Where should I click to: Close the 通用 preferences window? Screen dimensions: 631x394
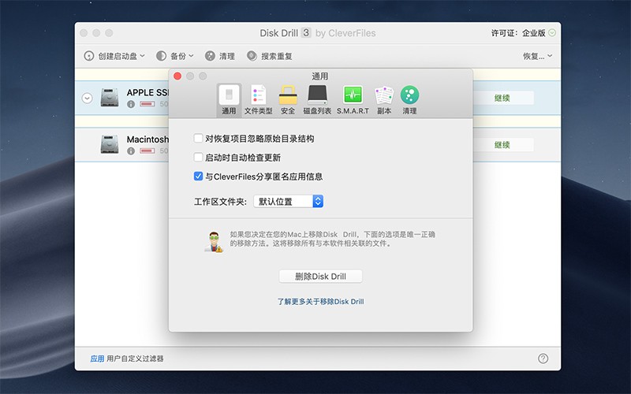coord(177,76)
